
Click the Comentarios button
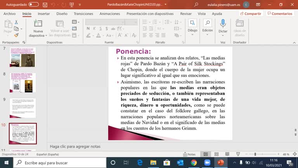coord(280,14)
